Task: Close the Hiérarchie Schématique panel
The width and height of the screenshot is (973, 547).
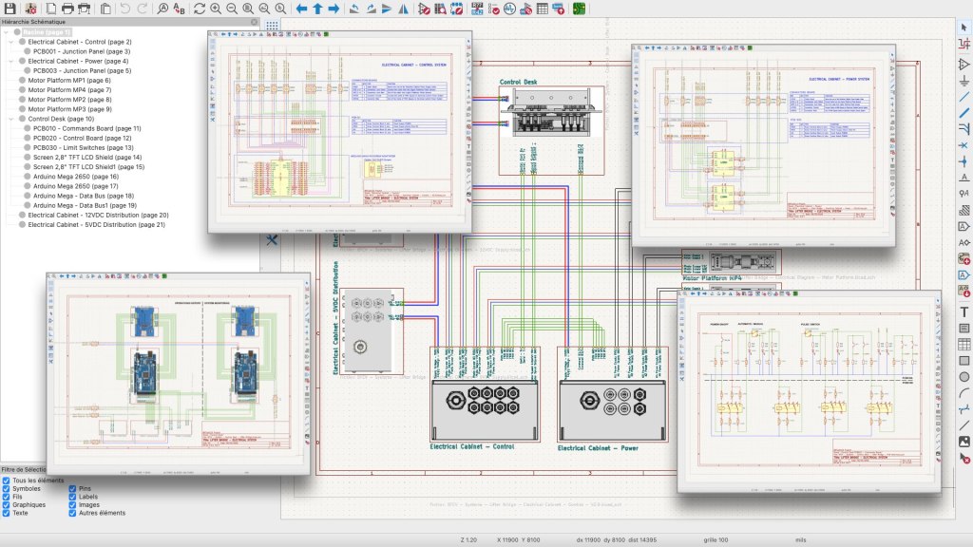Action: (254, 21)
